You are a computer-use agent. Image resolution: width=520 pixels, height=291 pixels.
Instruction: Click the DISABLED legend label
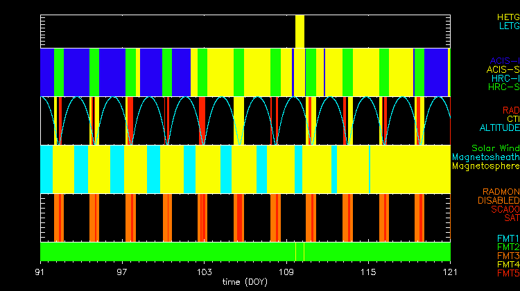coord(499,200)
